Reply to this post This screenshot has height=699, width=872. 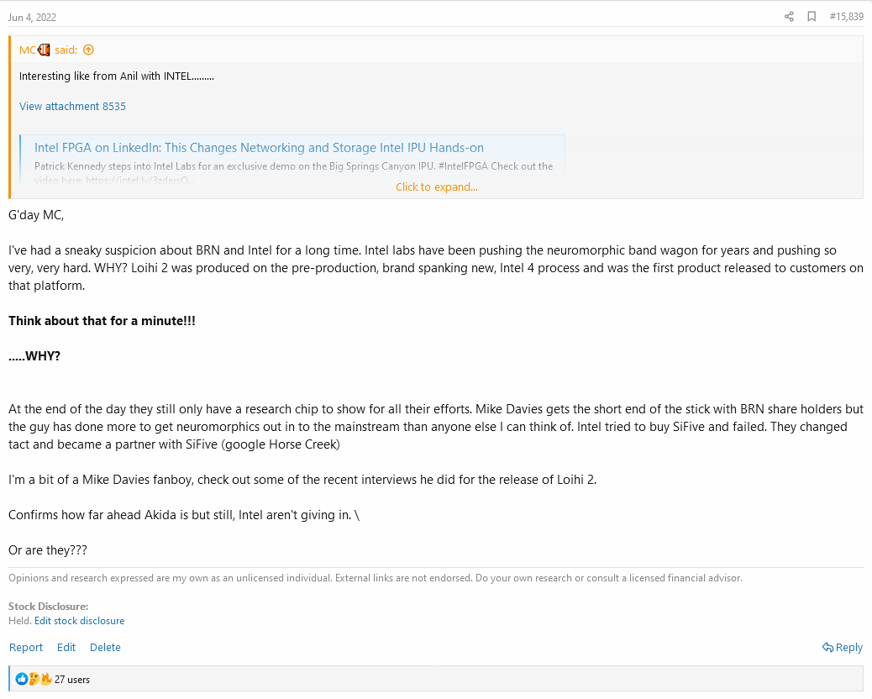click(x=843, y=647)
